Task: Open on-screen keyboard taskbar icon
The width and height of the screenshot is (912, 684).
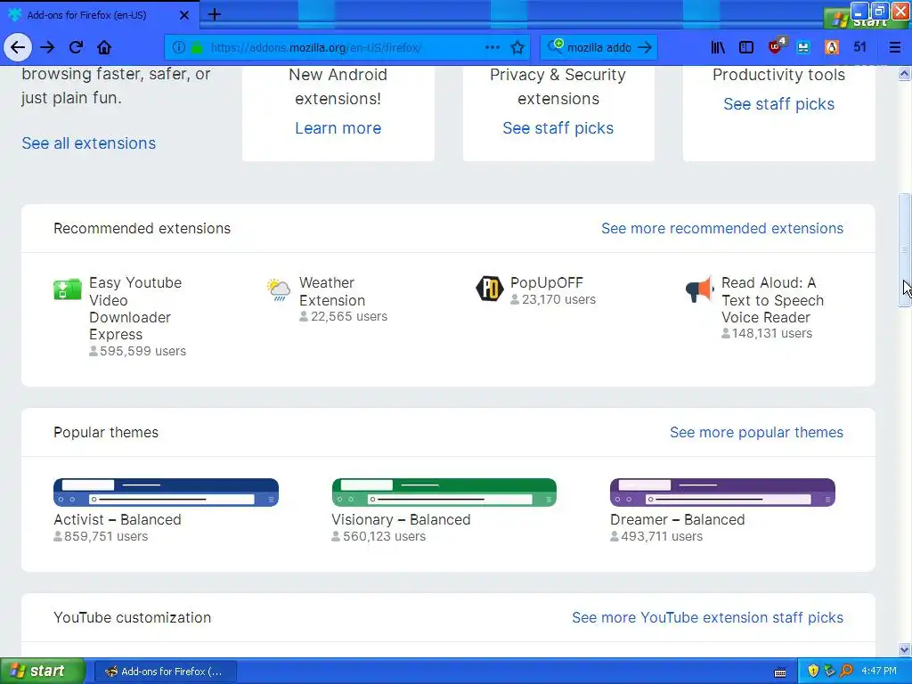Action: (780, 672)
